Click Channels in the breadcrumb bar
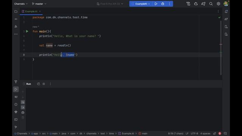This screenshot has width=242, height=136. point(21,133)
